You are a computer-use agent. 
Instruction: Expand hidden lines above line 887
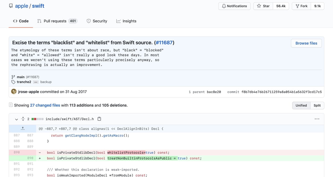(23, 129)
